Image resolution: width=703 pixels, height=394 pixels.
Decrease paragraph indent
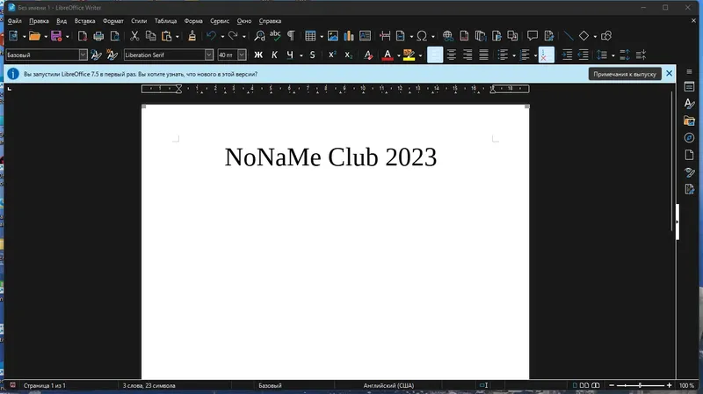point(583,55)
